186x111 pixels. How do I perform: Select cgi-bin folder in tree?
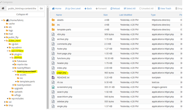(x=15, y=44)
